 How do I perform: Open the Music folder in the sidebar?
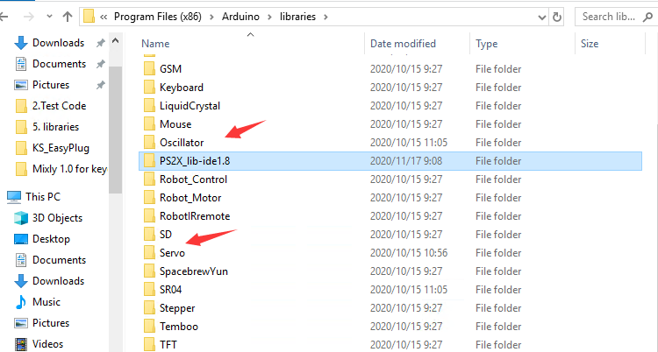coord(46,302)
